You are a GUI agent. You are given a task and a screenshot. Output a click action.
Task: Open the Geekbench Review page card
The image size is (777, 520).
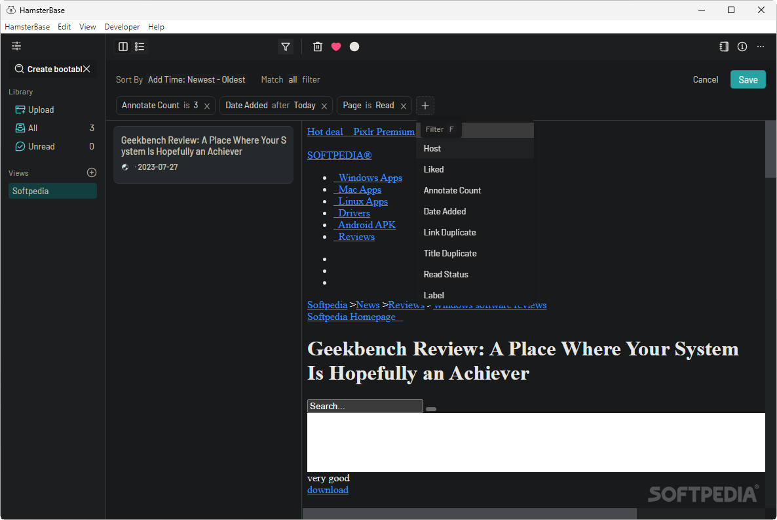click(x=203, y=154)
